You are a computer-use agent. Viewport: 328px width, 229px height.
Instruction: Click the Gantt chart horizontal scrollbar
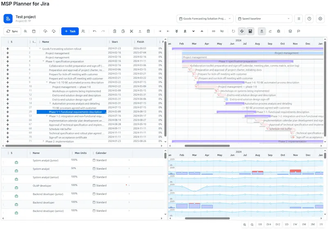(207, 146)
